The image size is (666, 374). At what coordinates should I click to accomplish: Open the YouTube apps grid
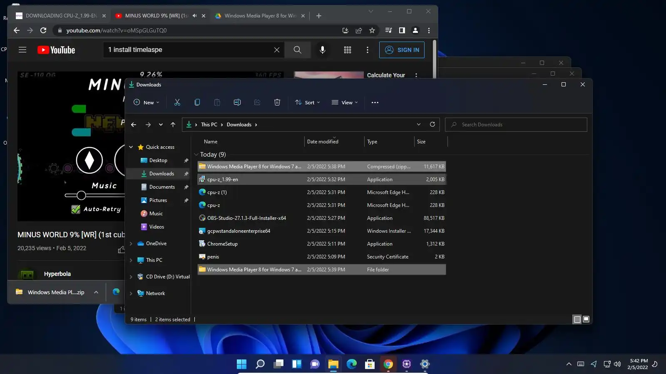(348, 50)
